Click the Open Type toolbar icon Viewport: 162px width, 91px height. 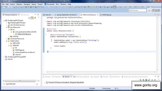pos(88,7)
